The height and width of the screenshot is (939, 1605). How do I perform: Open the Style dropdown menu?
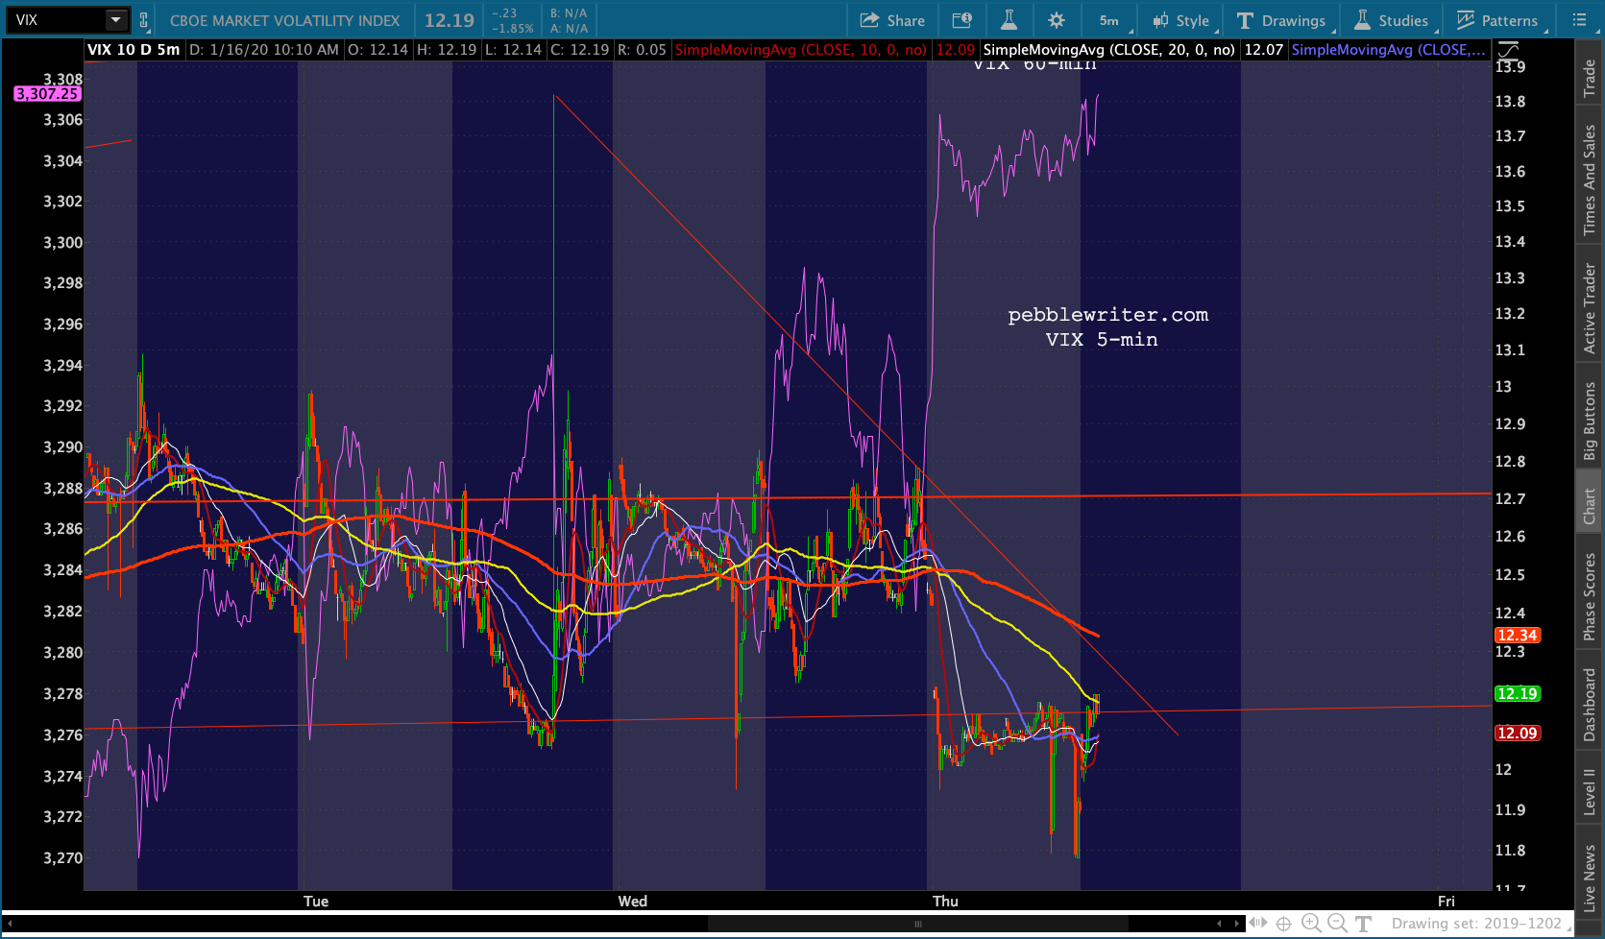tap(1181, 20)
